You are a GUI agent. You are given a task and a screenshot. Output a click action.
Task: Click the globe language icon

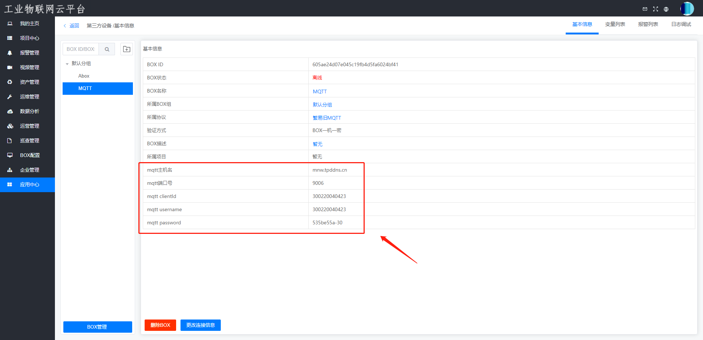pos(666,9)
